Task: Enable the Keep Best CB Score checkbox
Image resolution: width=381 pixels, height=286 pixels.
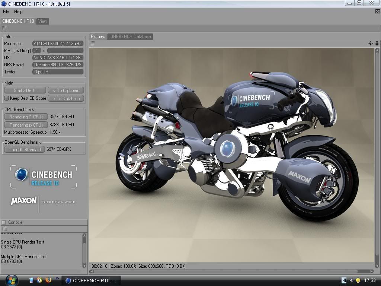Action: [7, 98]
